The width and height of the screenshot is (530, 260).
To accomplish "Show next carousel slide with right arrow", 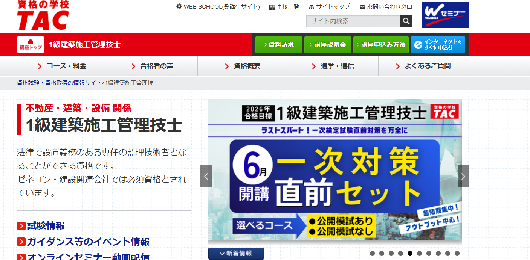I will pyautogui.click(x=463, y=176).
